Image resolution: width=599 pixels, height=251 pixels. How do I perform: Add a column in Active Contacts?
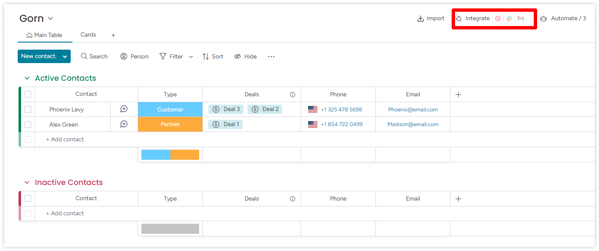click(x=458, y=95)
